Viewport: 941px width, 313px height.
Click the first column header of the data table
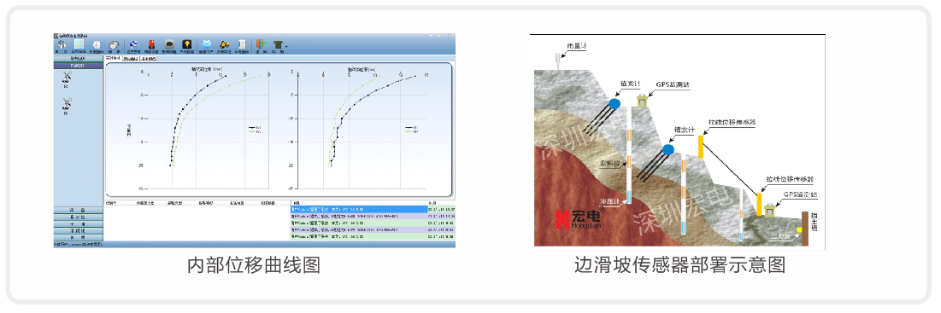110,204
